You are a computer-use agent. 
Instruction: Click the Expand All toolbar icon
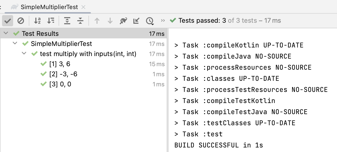pyautogui.click(x=67, y=21)
